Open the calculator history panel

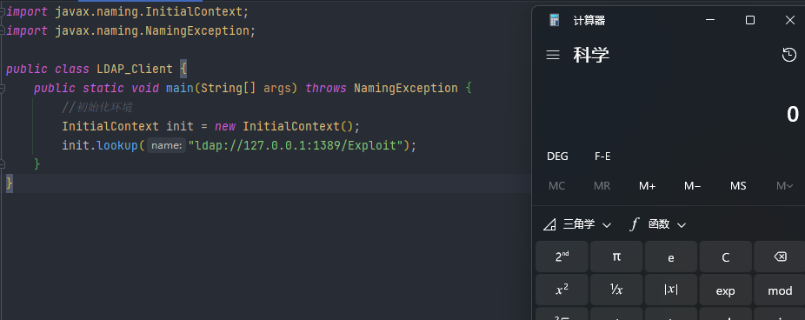point(789,55)
